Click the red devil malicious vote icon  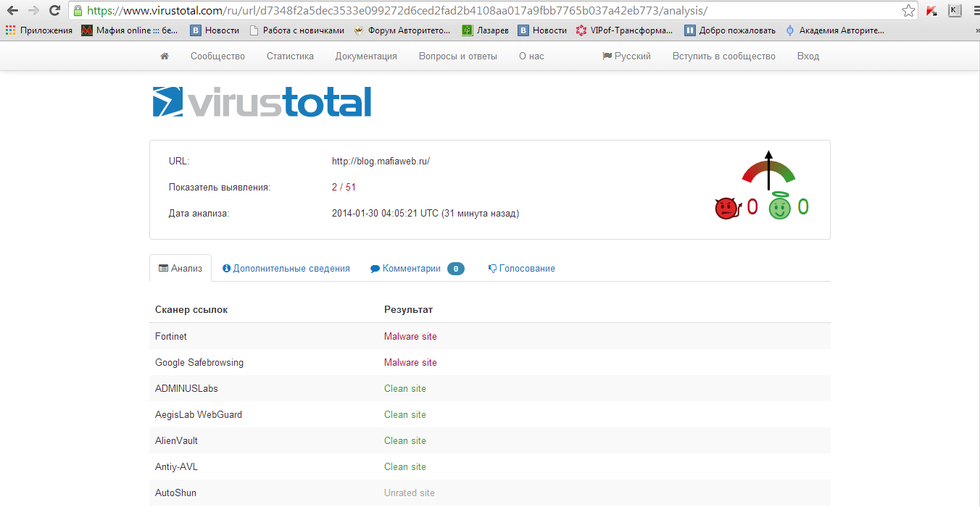tap(726, 209)
